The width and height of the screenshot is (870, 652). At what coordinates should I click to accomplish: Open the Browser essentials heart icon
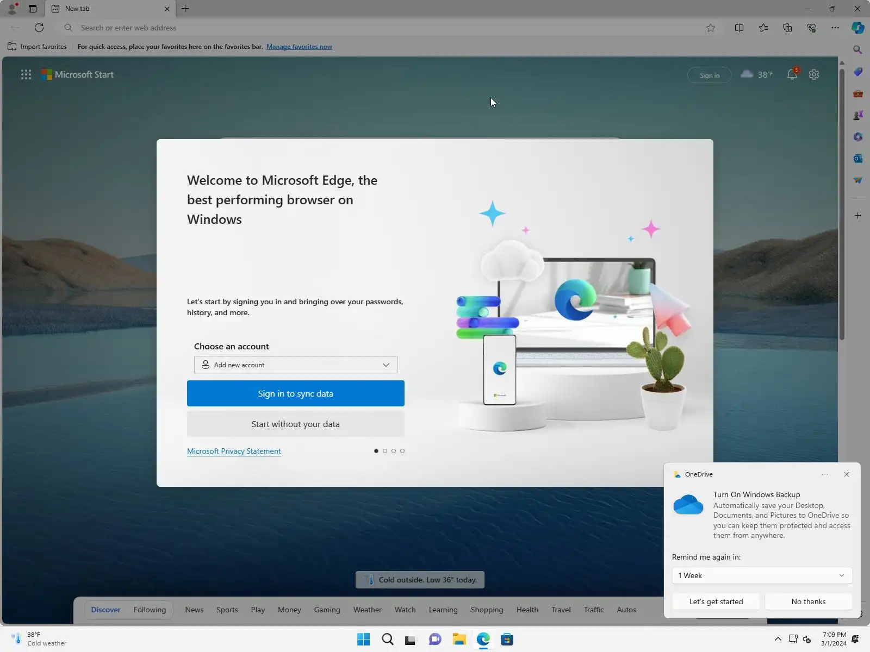coord(811,28)
